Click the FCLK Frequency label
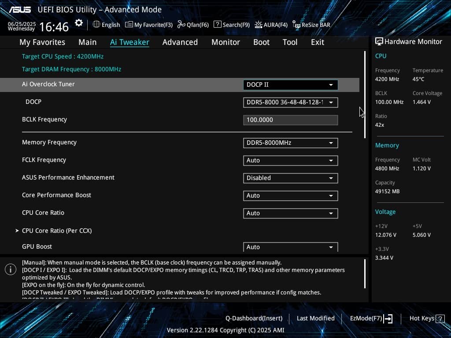The width and height of the screenshot is (451, 338). pos(44,160)
